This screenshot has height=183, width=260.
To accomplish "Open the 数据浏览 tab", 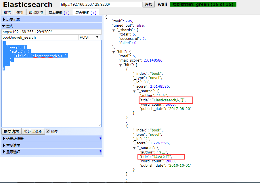I will click(36, 13).
